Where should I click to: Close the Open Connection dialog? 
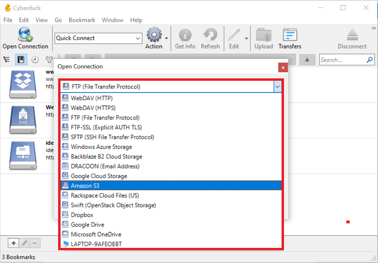(283, 68)
